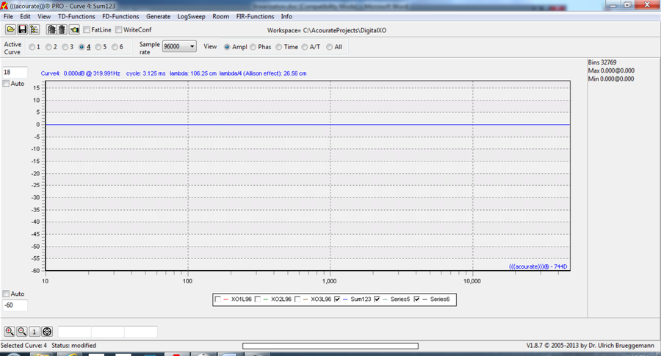Select active curve 2
This screenshot has width=661, height=356.
[48, 47]
